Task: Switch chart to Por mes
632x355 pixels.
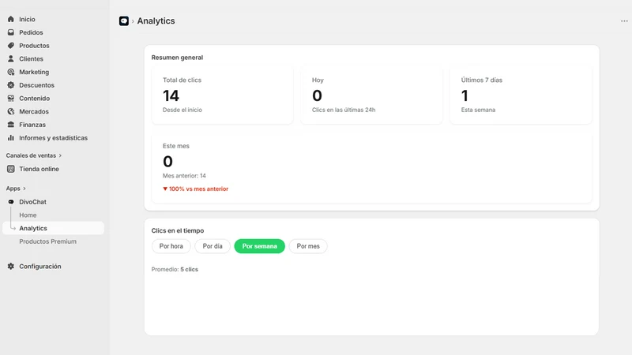Action: pyautogui.click(x=308, y=246)
